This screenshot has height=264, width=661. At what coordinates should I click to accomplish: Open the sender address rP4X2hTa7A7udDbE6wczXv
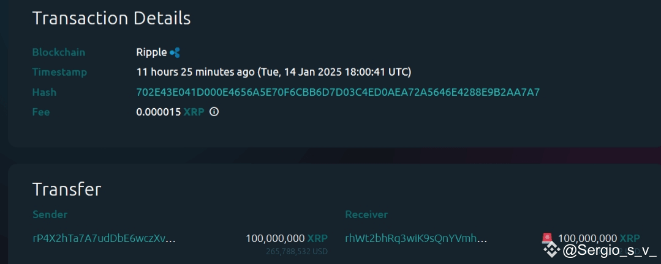(x=104, y=238)
